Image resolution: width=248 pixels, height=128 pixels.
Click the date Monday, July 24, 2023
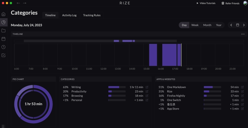pyautogui.click(x=26, y=25)
